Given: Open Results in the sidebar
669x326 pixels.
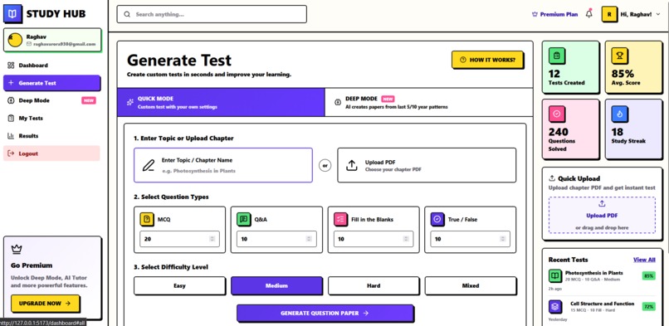Looking at the screenshot, I should coord(51,136).
